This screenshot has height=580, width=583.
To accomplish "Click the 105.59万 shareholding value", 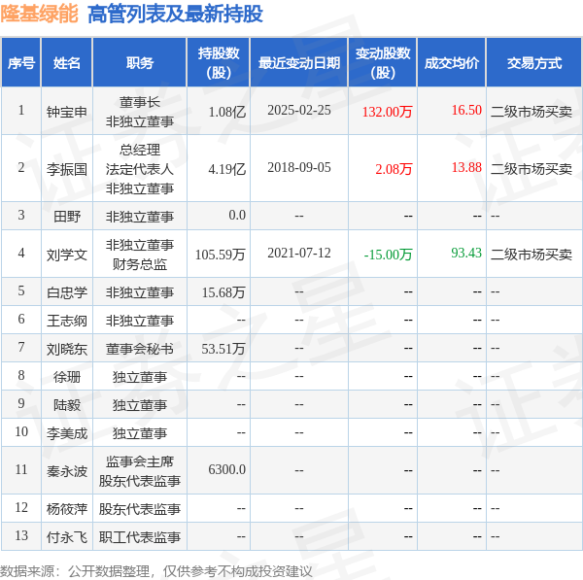I will 221,255.
